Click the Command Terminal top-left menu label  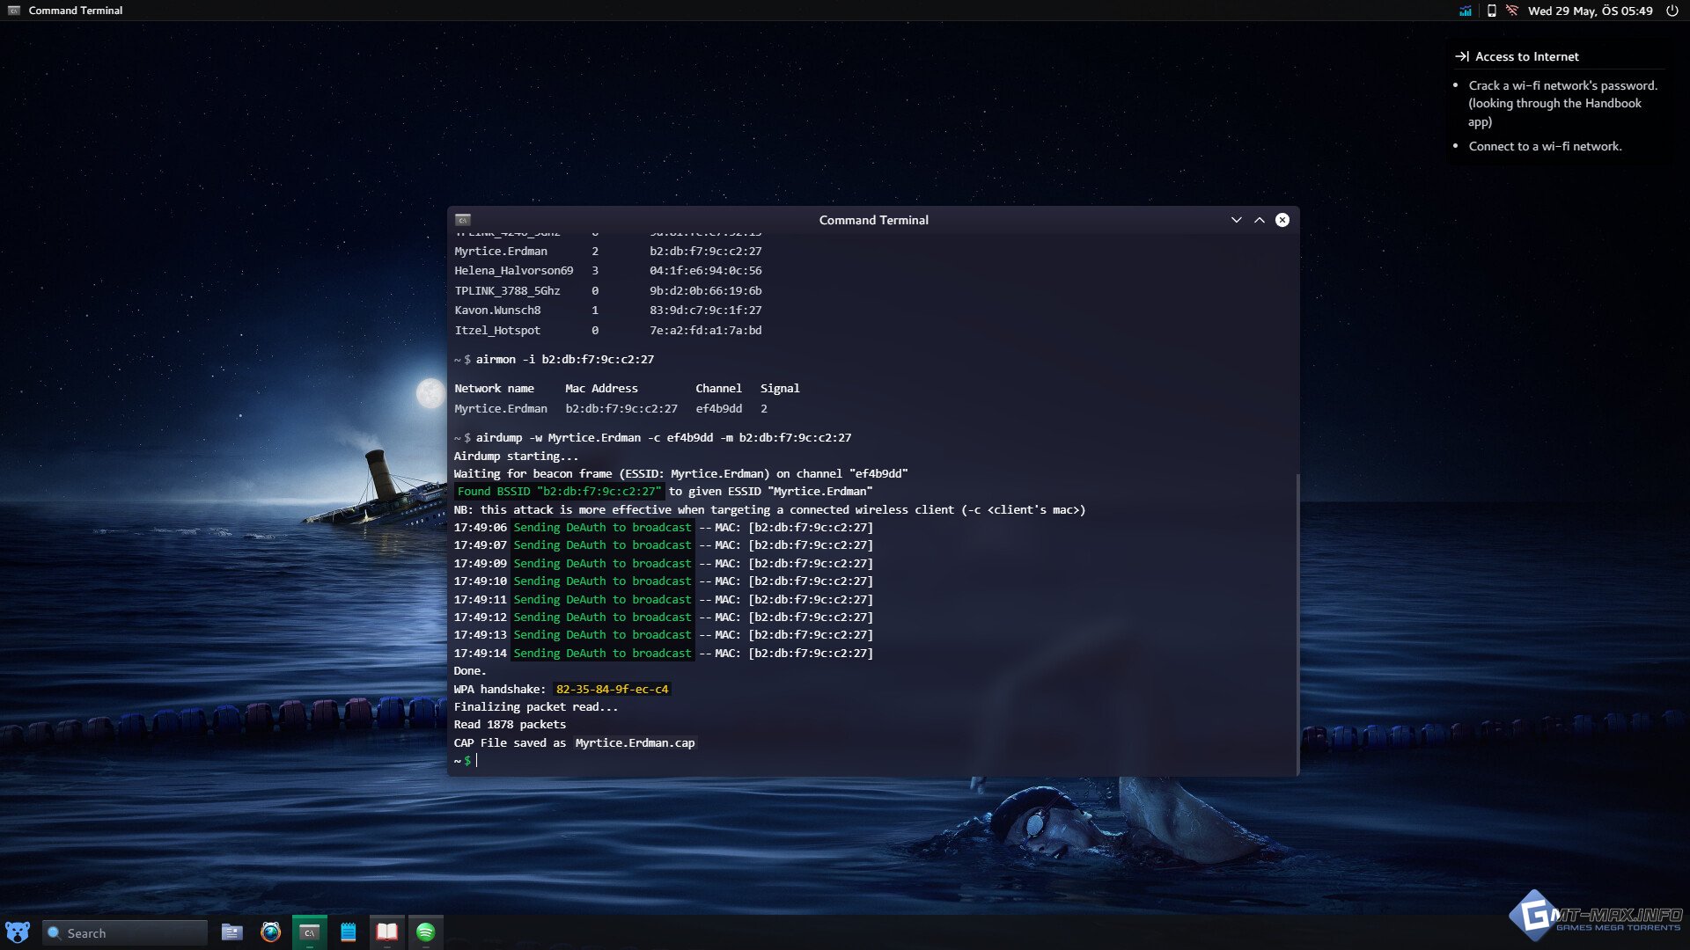click(75, 11)
